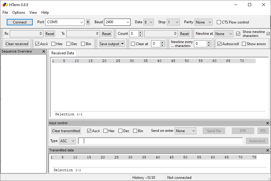Click the R port rescan button
Screen dimensions: 271x181
(88, 22)
